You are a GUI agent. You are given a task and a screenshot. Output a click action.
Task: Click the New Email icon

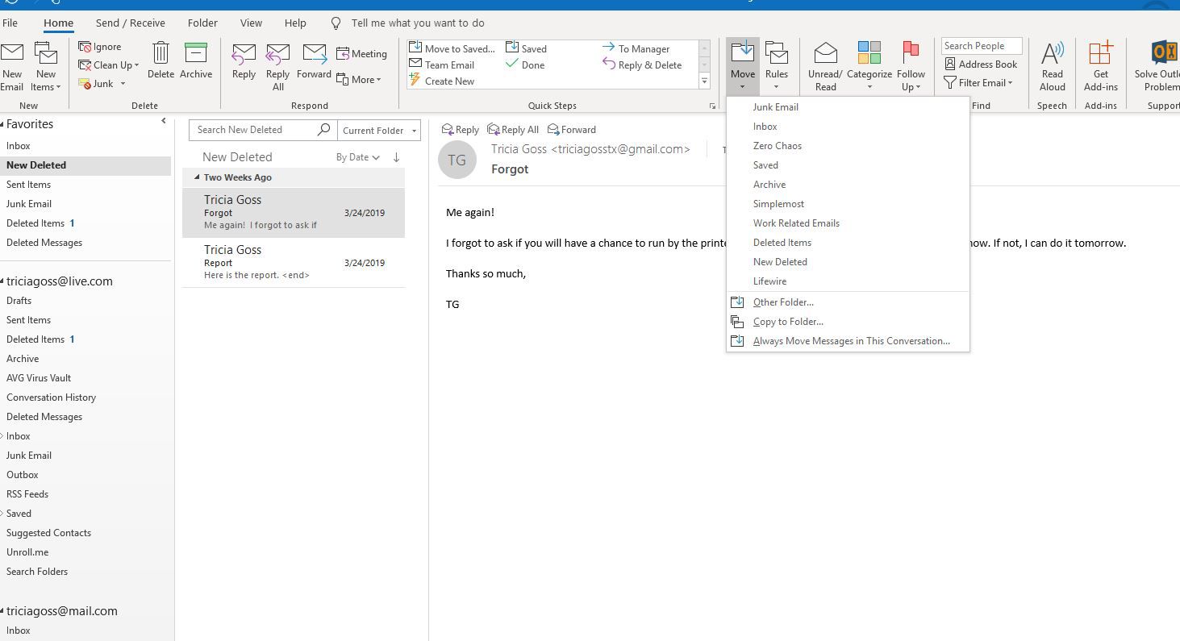tap(11, 54)
